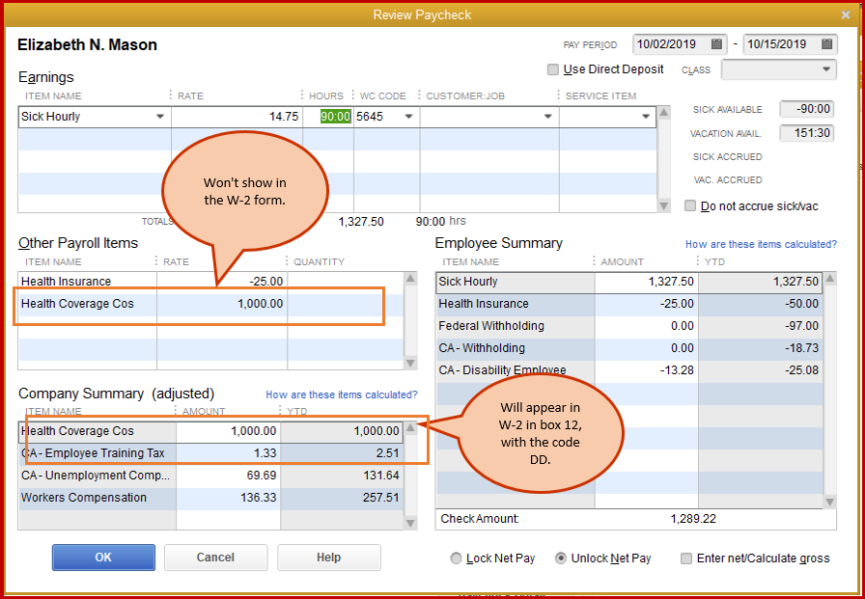Screen dimensions: 865x599
Task: Click the Check Amount value 1,289.22
Action: tap(693, 519)
